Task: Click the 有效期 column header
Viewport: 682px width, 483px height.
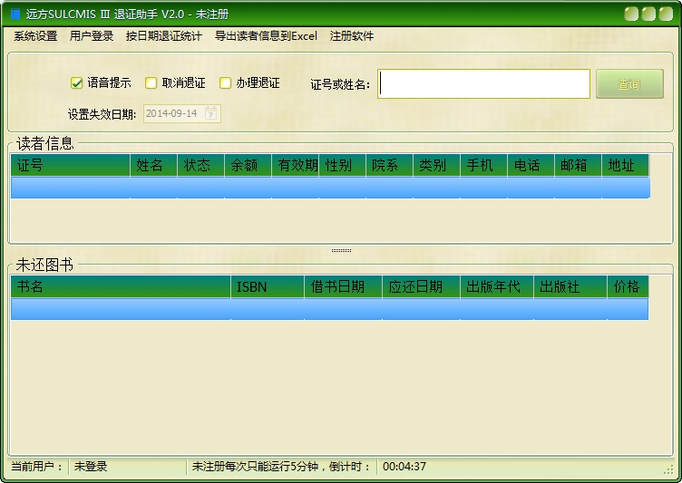Action: (296, 165)
